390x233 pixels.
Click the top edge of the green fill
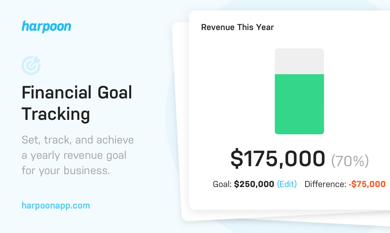(299, 75)
